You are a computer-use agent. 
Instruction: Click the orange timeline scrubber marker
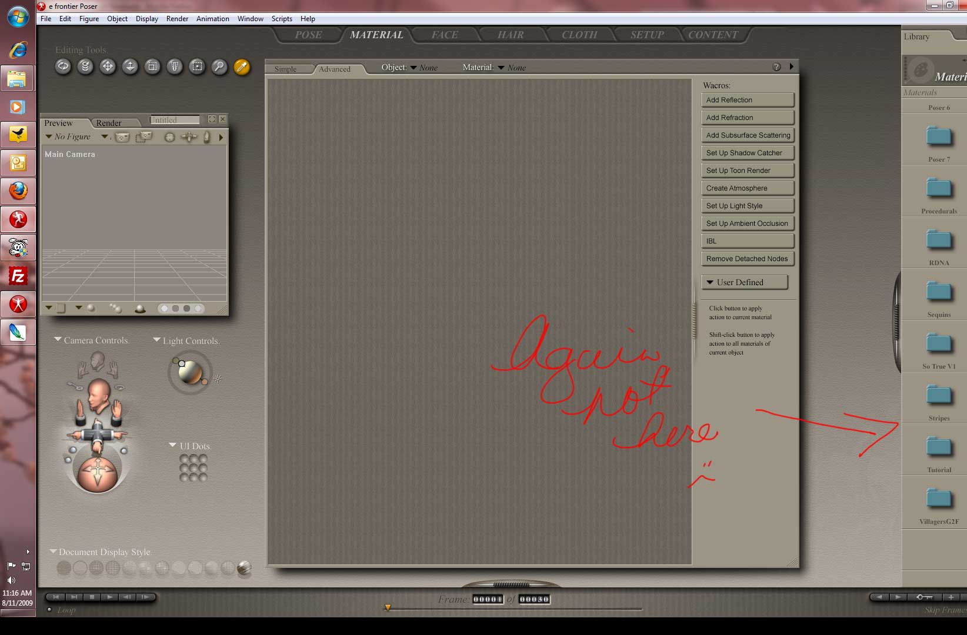388,608
